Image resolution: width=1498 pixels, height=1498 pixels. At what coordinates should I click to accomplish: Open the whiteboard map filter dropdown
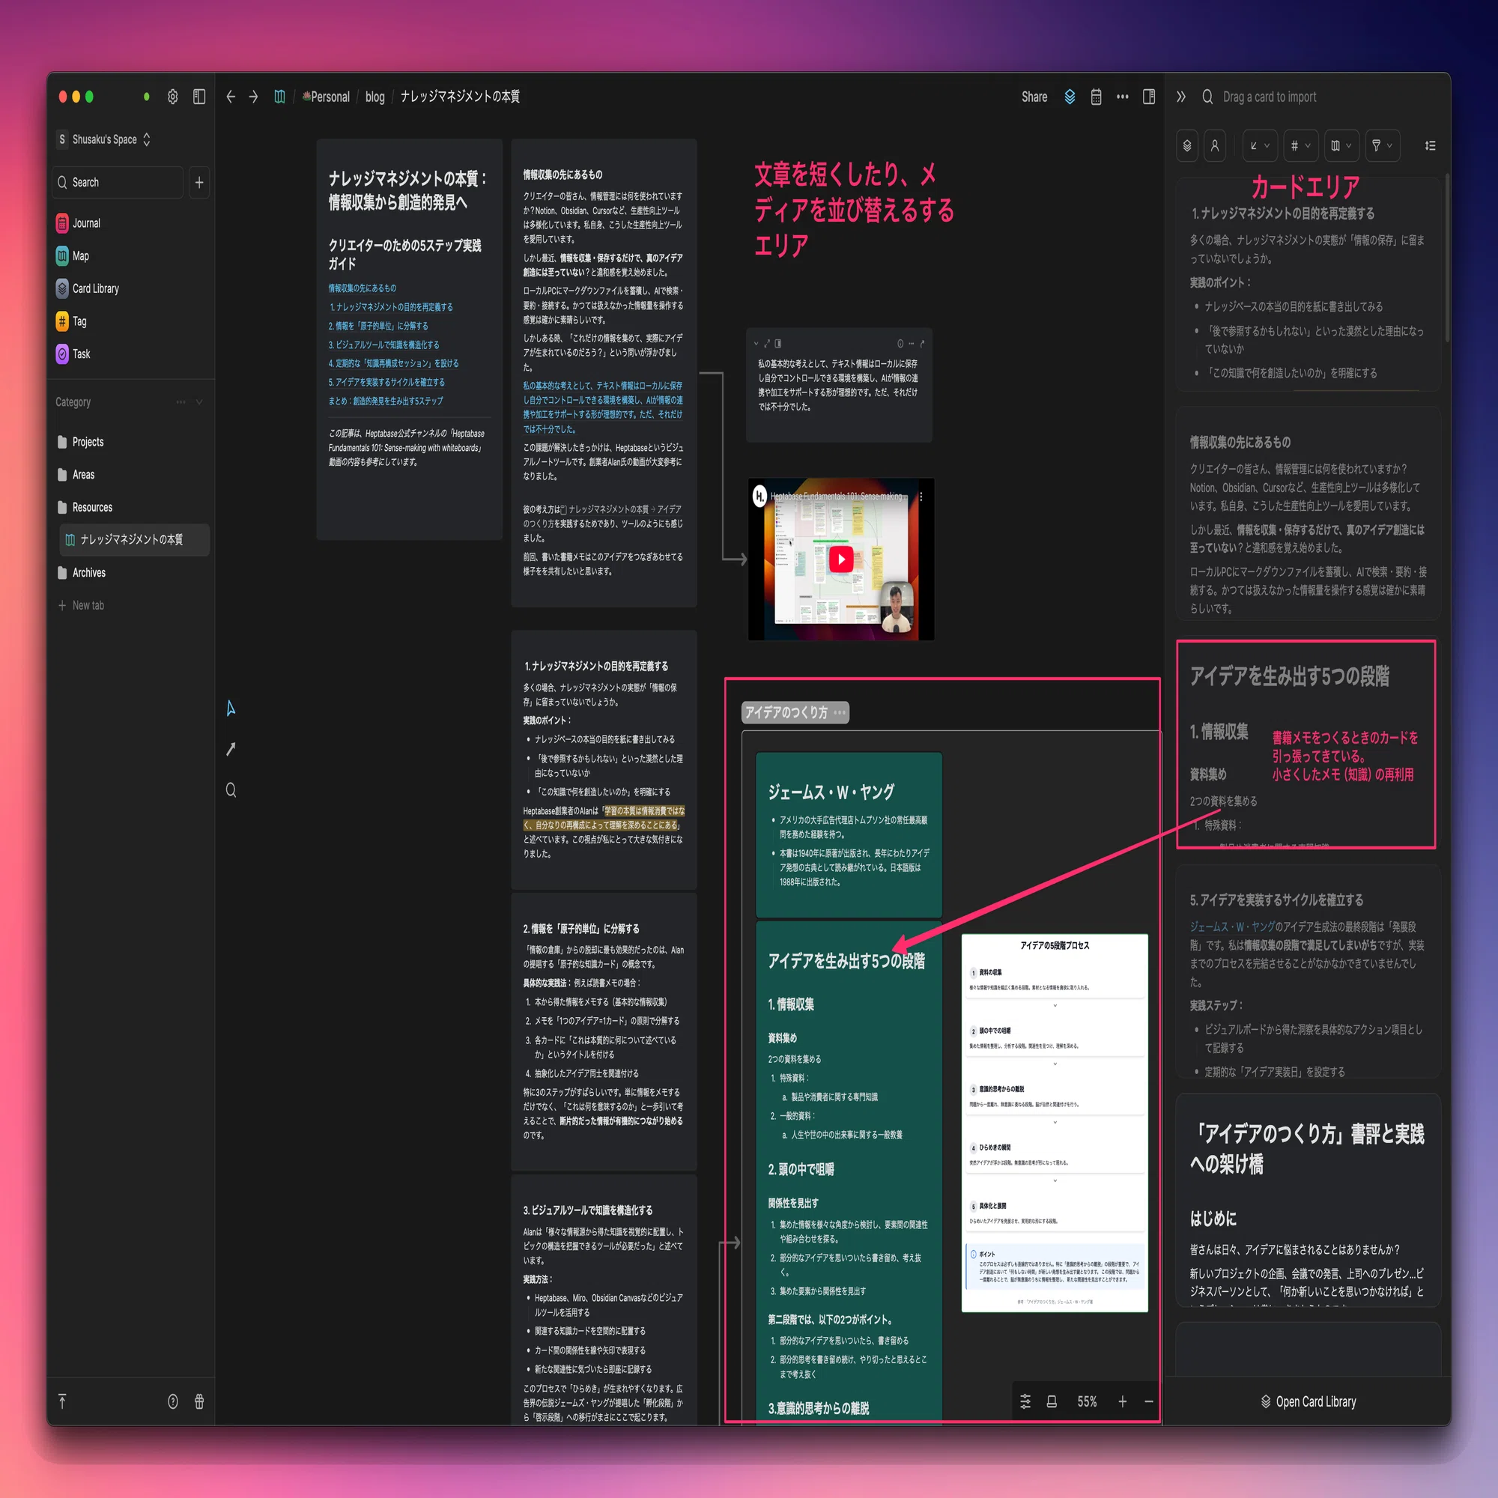point(1341,146)
